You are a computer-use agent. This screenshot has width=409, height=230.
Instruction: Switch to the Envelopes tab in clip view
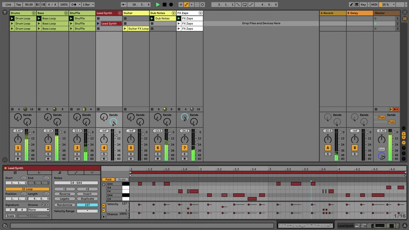[76, 173]
